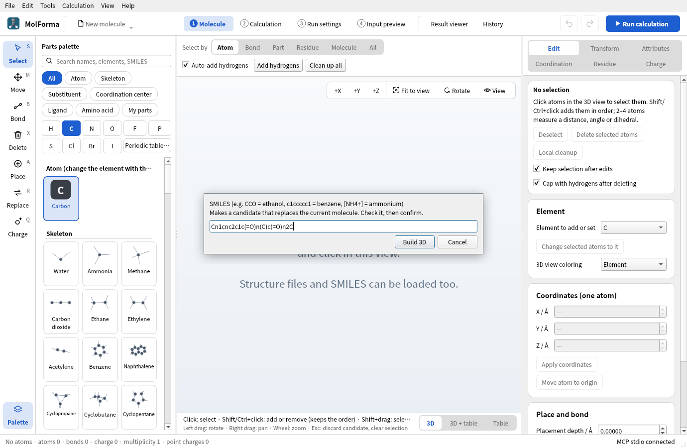687x448 pixels.
Task: Toggle the Palette panel button
Action: point(18,415)
